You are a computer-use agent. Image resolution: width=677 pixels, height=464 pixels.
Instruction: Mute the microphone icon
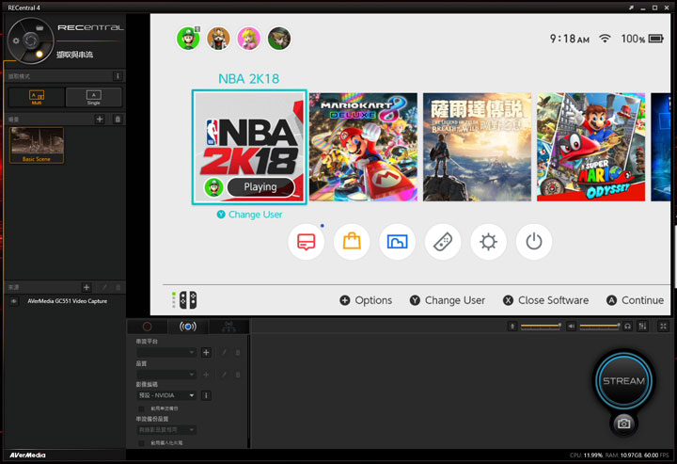pyautogui.click(x=512, y=327)
